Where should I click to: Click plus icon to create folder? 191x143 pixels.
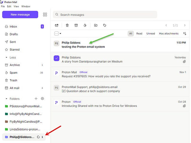pyautogui.click(x=36, y=98)
